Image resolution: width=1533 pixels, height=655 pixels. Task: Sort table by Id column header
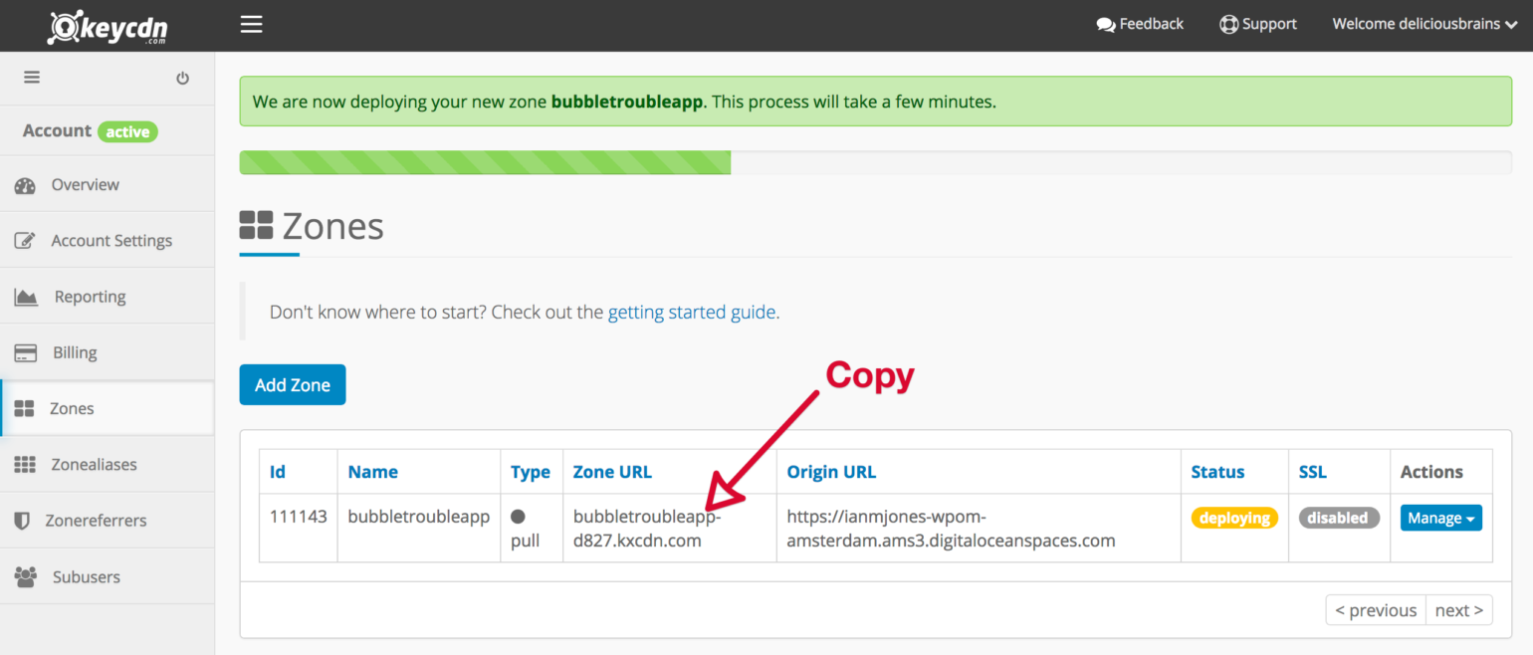coord(277,472)
